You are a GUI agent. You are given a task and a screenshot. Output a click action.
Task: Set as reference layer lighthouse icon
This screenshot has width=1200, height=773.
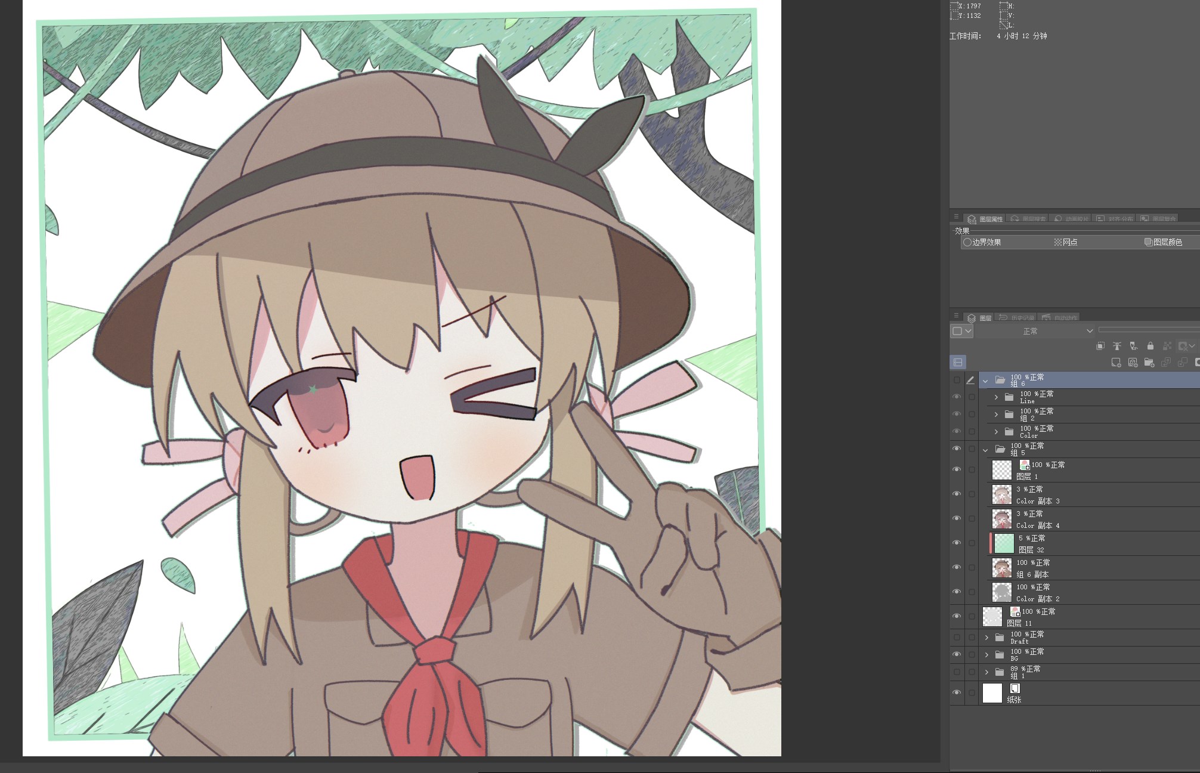1117,346
